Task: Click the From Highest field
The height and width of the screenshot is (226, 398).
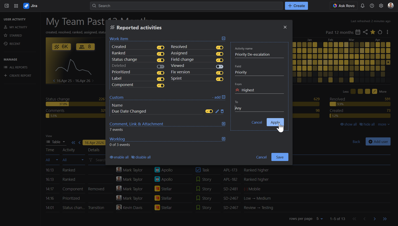Action: [259, 90]
